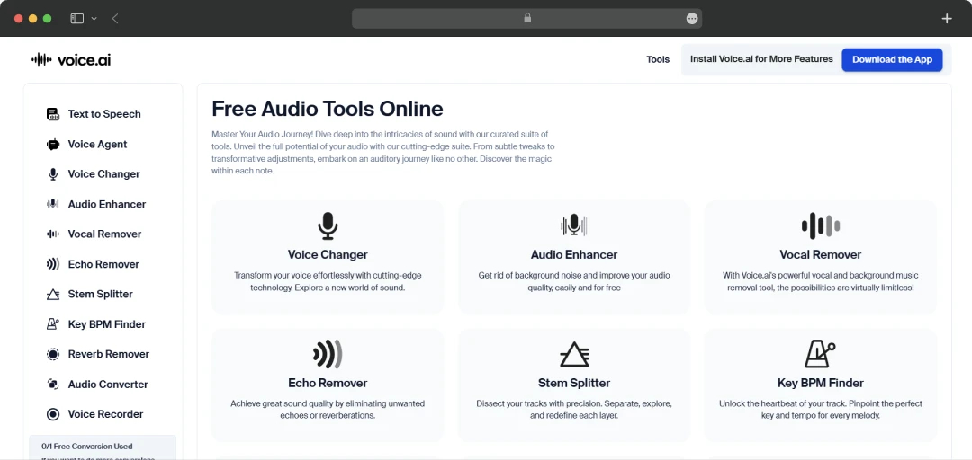Click the large microphone icon on Voice Changer card
The height and width of the screenshot is (460, 972).
coord(328,226)
